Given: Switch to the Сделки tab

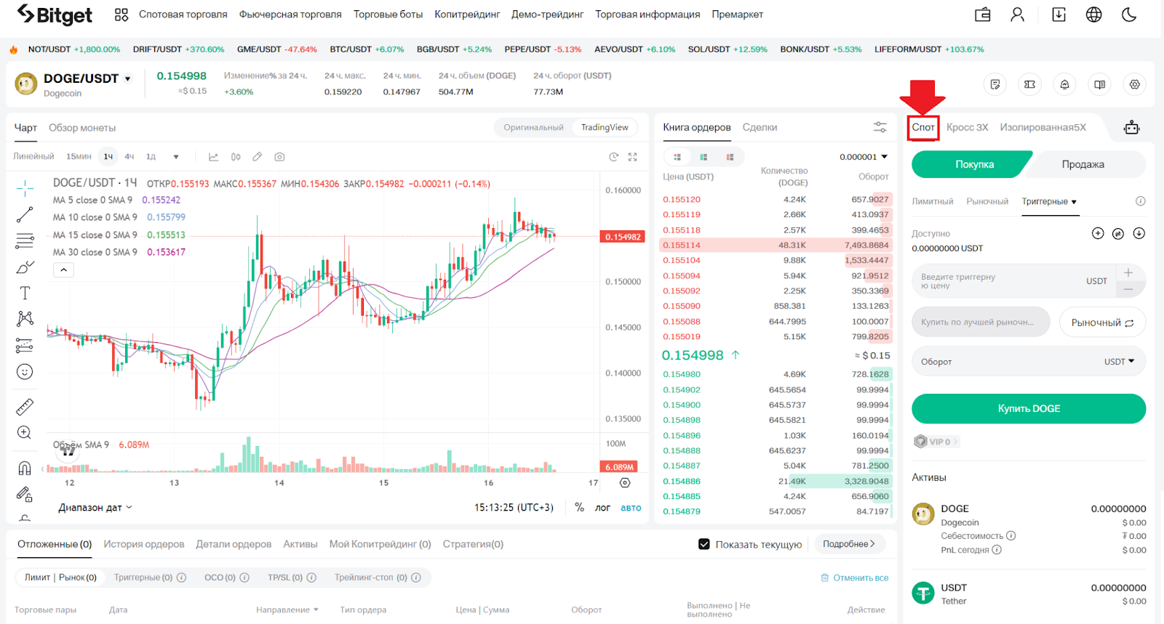Looking at the screenshot, I should (760, 127).
